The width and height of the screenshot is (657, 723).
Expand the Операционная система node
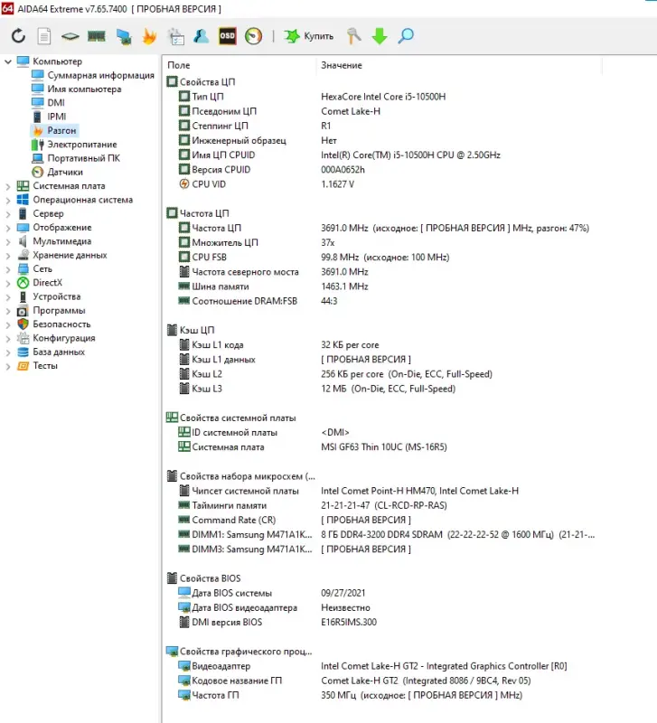(8, 200)
